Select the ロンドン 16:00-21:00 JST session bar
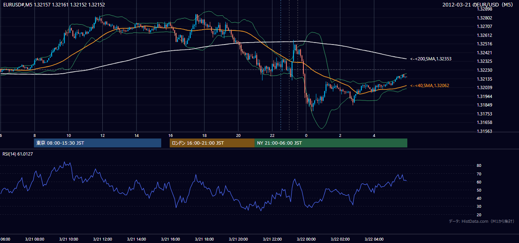The height and width of the screenshot is (243, 519). click(x=212, y=143)
